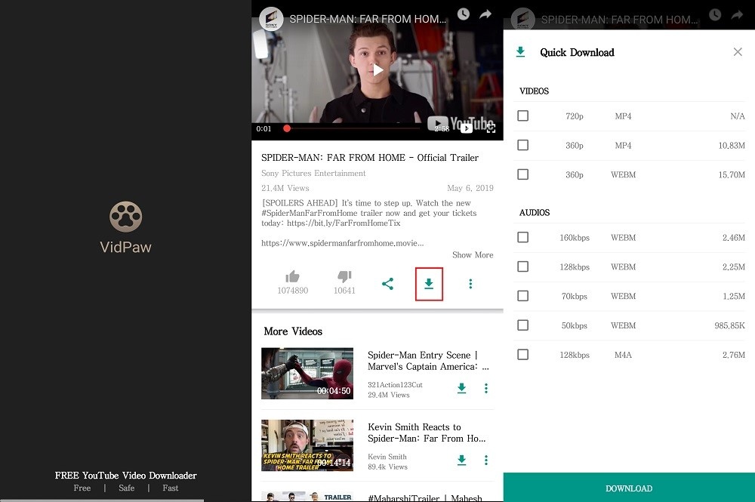
Task: Click the More Videos heading
Action: click(x=293, y=331)
